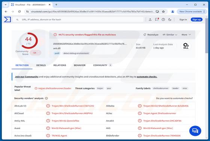Screen dimensions: 210x141
Task: Click the detect-debug-environment tag
Action: (x=76, y=53)
